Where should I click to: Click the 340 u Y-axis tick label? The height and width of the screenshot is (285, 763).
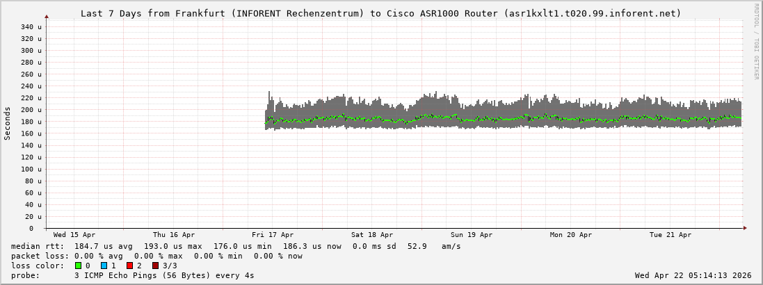31,26
